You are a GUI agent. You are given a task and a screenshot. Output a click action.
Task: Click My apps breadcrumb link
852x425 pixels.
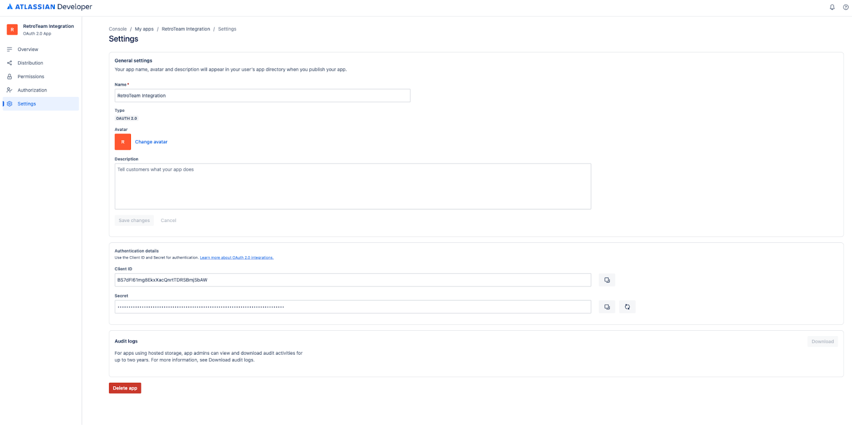[x=144, y=29]
